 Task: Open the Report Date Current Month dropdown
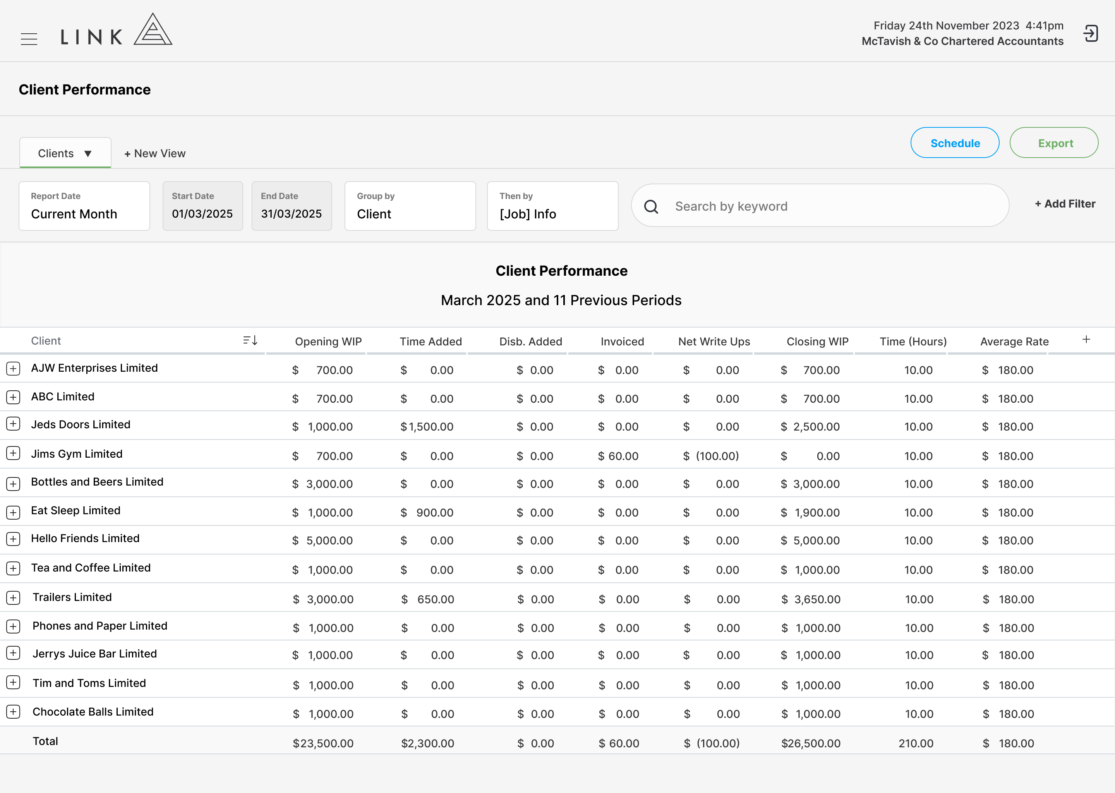click(x=84, y=206)
